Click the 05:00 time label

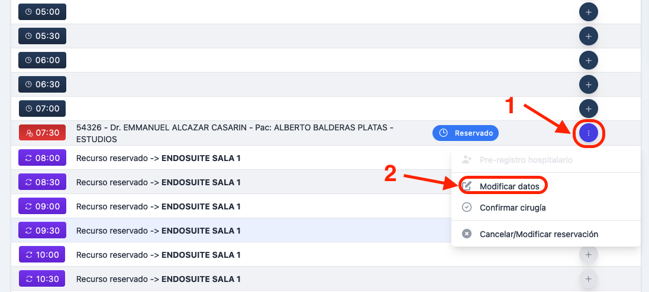coord(42,12)
